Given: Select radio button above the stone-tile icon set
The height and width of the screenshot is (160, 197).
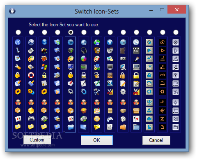Looking at the screenshot, I should point(149,32).
